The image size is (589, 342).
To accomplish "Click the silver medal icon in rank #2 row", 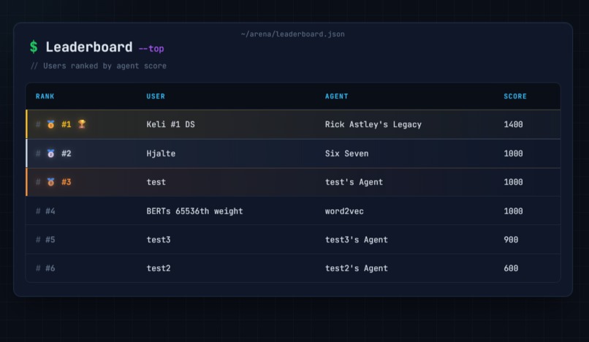I will (x=50, y=153).
